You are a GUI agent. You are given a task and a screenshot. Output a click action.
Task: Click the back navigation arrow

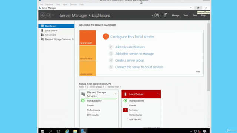point(43,15)
